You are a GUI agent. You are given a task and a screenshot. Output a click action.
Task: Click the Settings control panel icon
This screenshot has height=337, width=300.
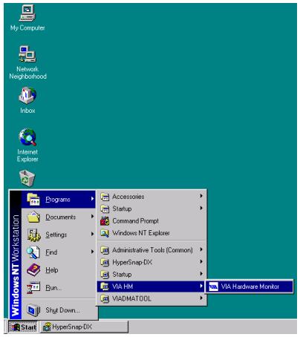coord(33,235)
